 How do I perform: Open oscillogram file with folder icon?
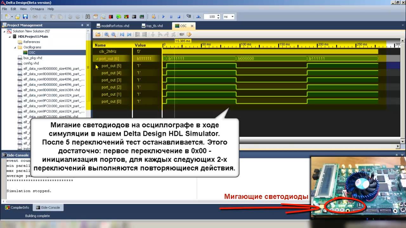click(98, 35)
